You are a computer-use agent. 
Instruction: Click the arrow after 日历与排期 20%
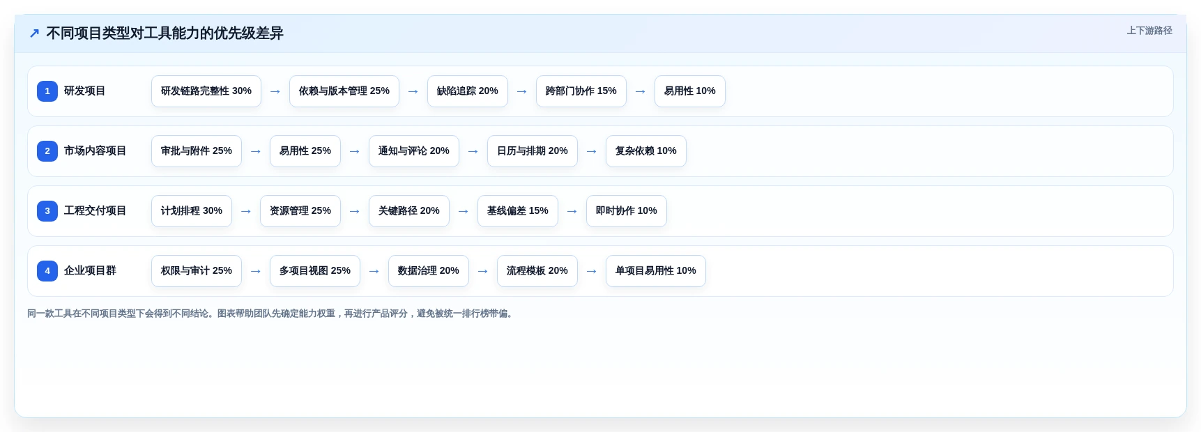click(x=592, y=151)
